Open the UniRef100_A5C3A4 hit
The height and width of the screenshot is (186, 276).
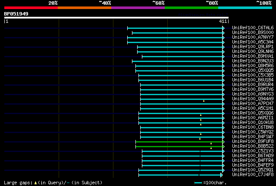click(x=253, y=42)
